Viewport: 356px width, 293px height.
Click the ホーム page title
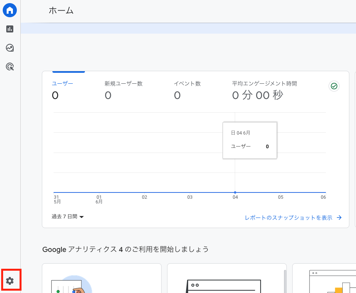61,11
